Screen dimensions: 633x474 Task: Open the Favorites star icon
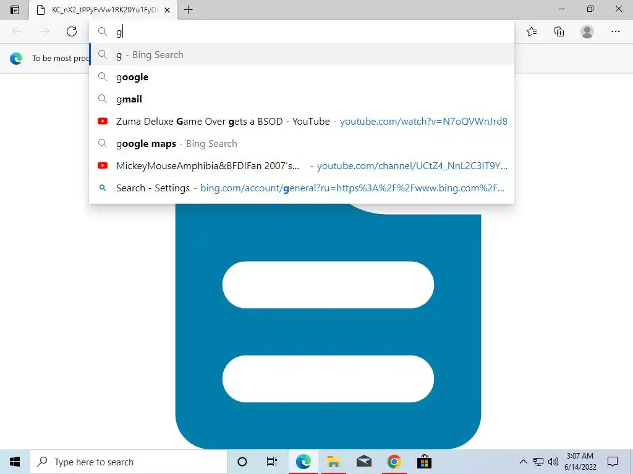point(532,31)
